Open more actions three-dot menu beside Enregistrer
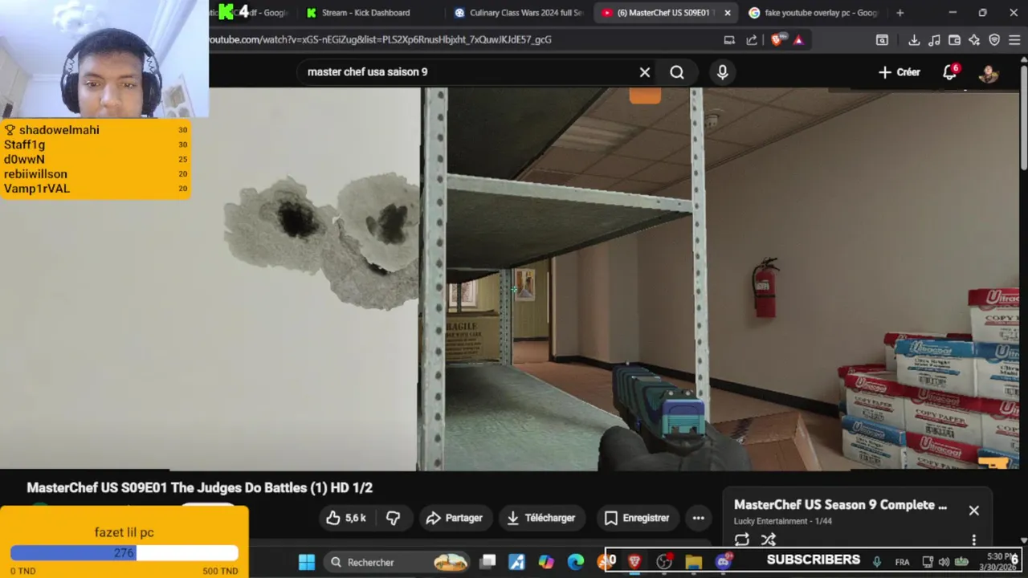Image resolution: width=1028 pixels, height=578 pixels. [x=699, y=518]
